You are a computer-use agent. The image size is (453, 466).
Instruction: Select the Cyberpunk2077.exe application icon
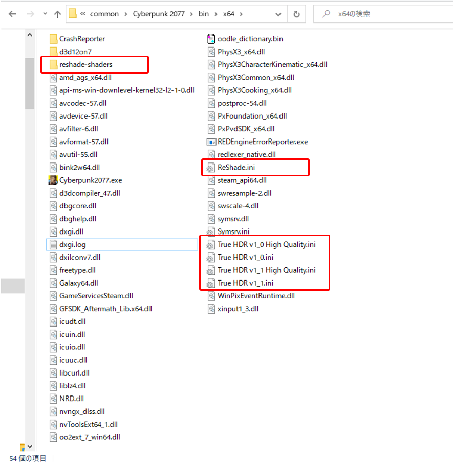pos(53,180)
